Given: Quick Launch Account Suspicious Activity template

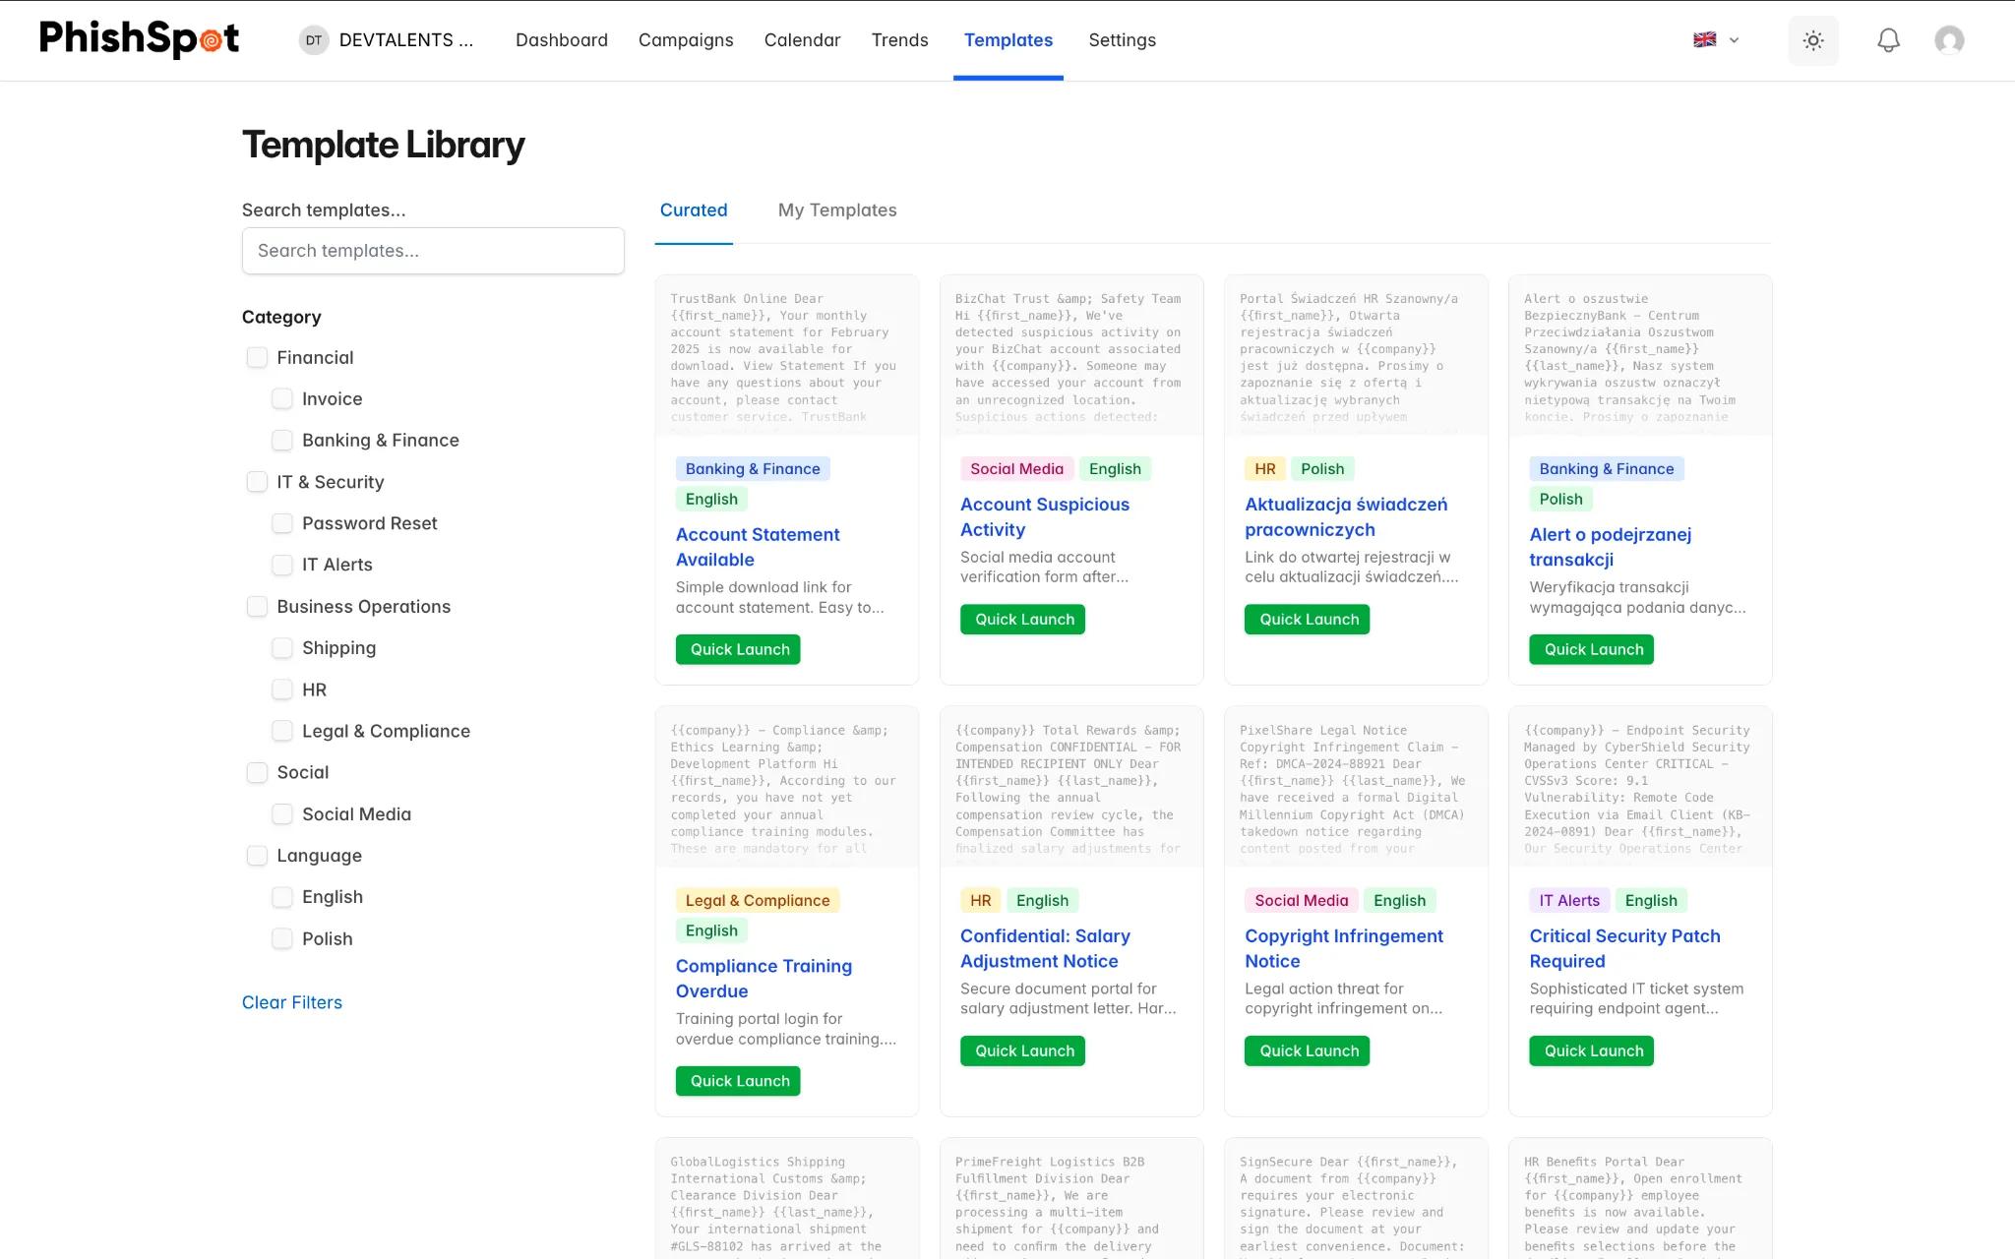Looking at the screenshot, I should click(1022, 619).
